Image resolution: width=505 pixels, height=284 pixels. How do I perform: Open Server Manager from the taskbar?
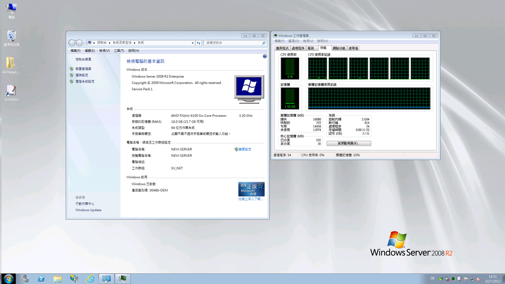[25, 279]
